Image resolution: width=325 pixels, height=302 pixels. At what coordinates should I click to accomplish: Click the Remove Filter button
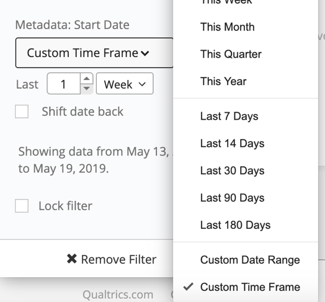click(x=112, y=259)
